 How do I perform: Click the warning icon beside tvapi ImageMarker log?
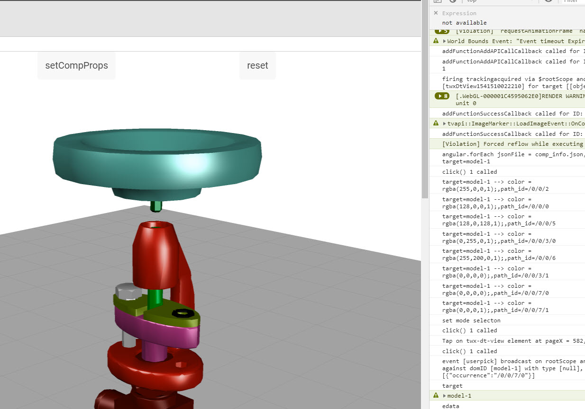point(436,123)
